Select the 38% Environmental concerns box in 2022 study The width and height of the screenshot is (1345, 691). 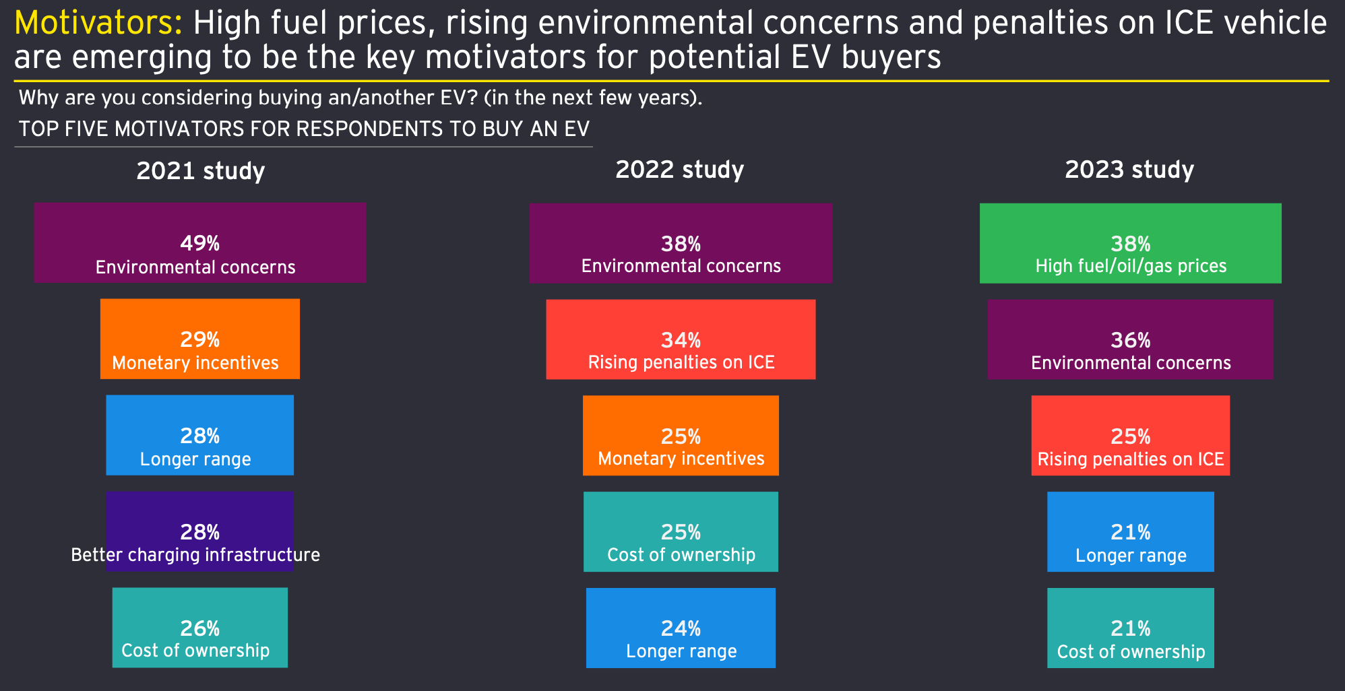tap(681, 243)
